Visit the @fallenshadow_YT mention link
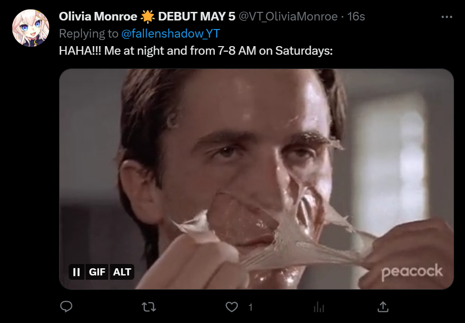 (x=171, y=33)
